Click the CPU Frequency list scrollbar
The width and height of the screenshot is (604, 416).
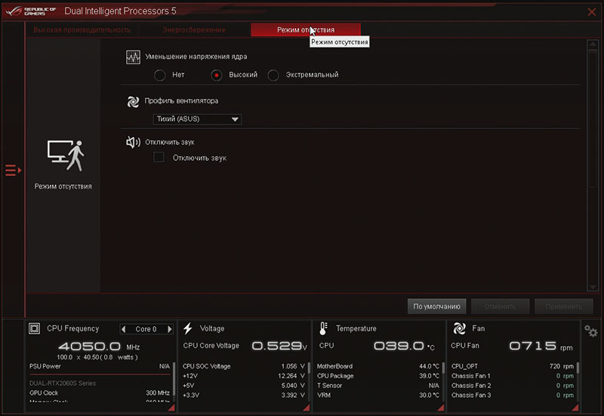click(174, 379)
